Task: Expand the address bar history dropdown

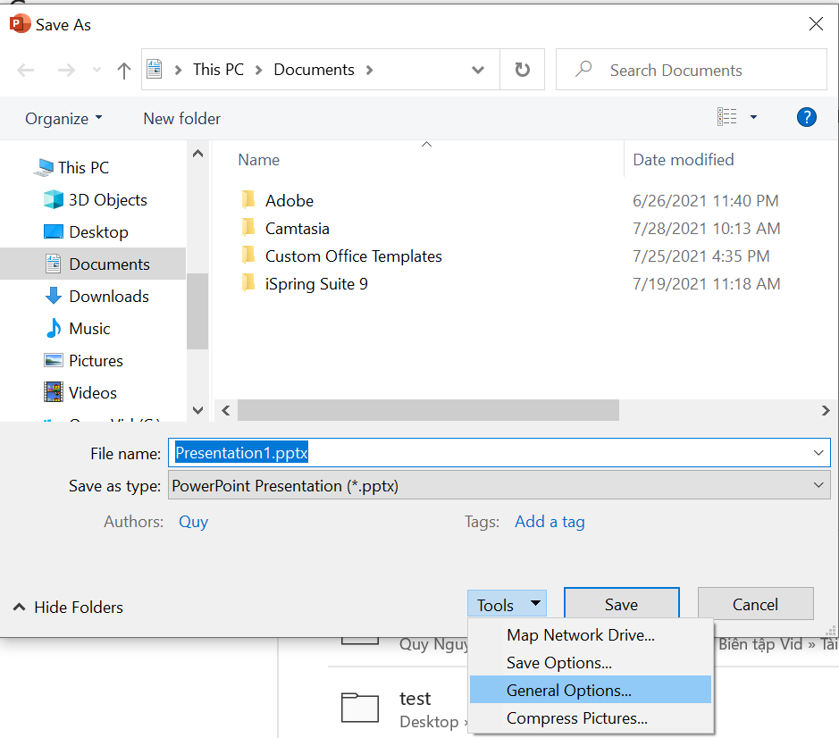Action: coord(478,70)
